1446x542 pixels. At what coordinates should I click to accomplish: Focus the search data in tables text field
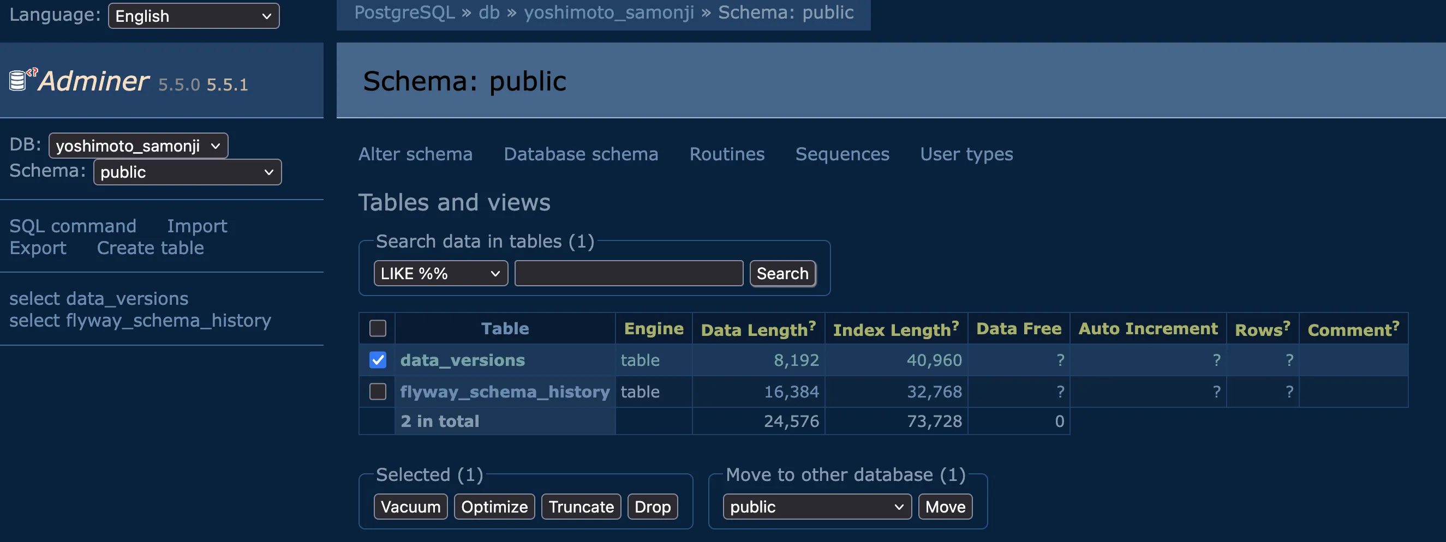(629, 273)
